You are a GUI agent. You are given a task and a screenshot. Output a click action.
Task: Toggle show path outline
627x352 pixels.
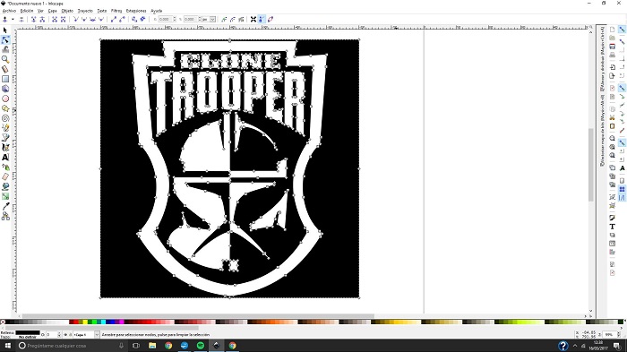click(x=271, y=19)
